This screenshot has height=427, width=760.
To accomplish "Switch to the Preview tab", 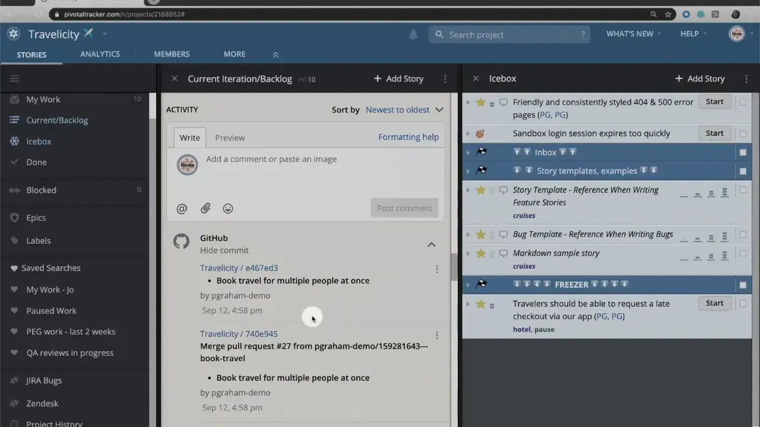I will (x=230, y=138).
